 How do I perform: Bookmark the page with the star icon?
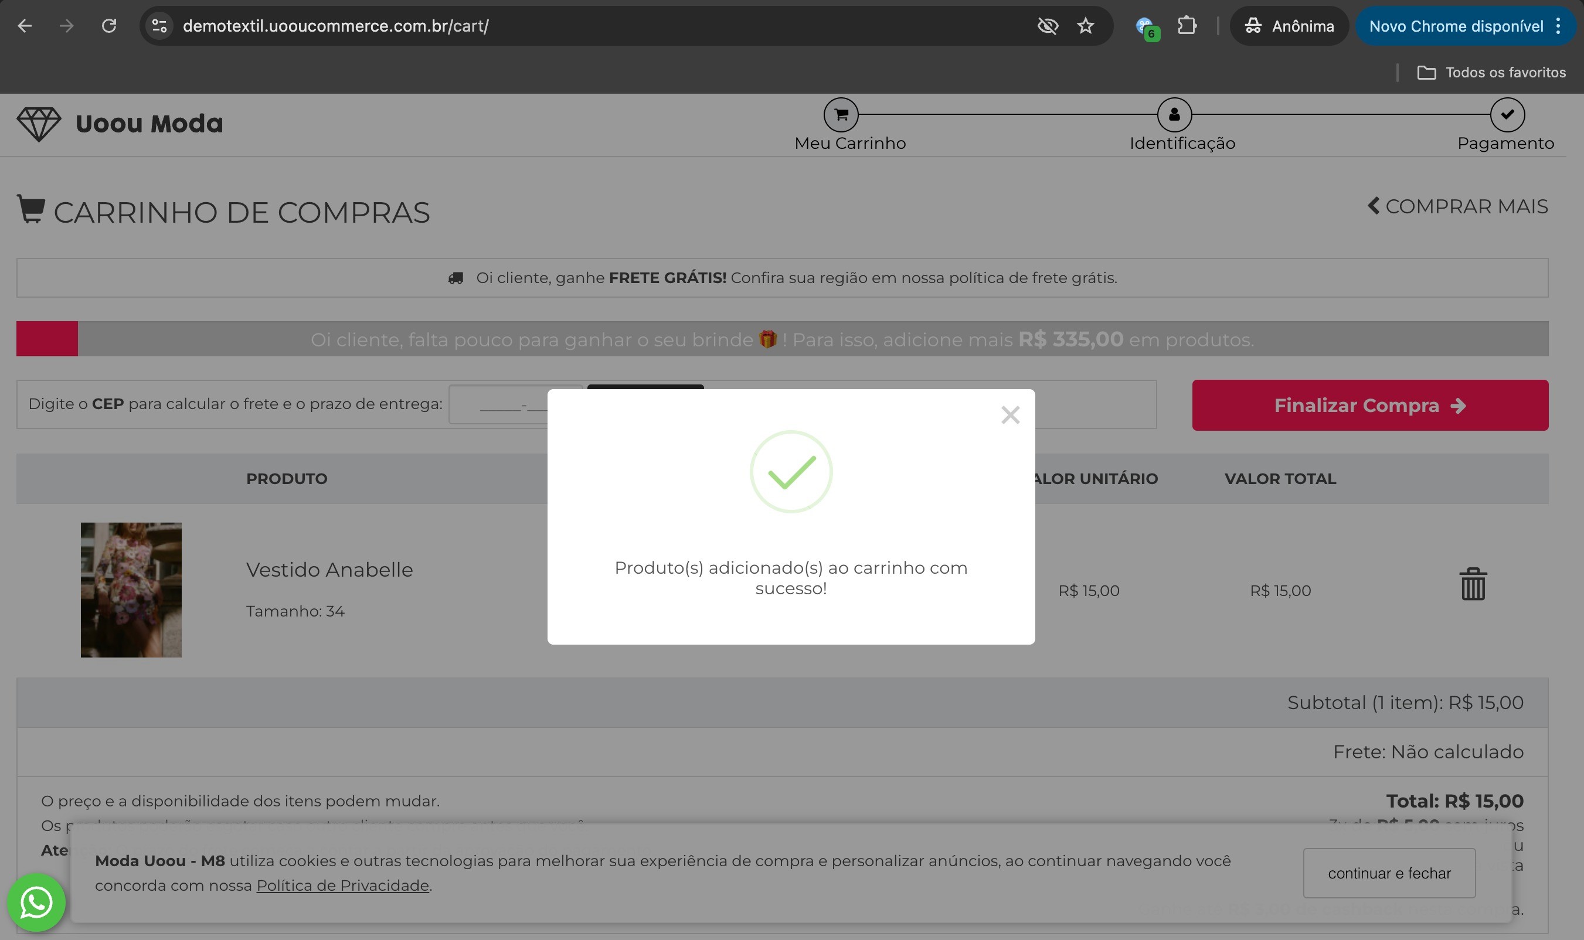click(1085, 26)
